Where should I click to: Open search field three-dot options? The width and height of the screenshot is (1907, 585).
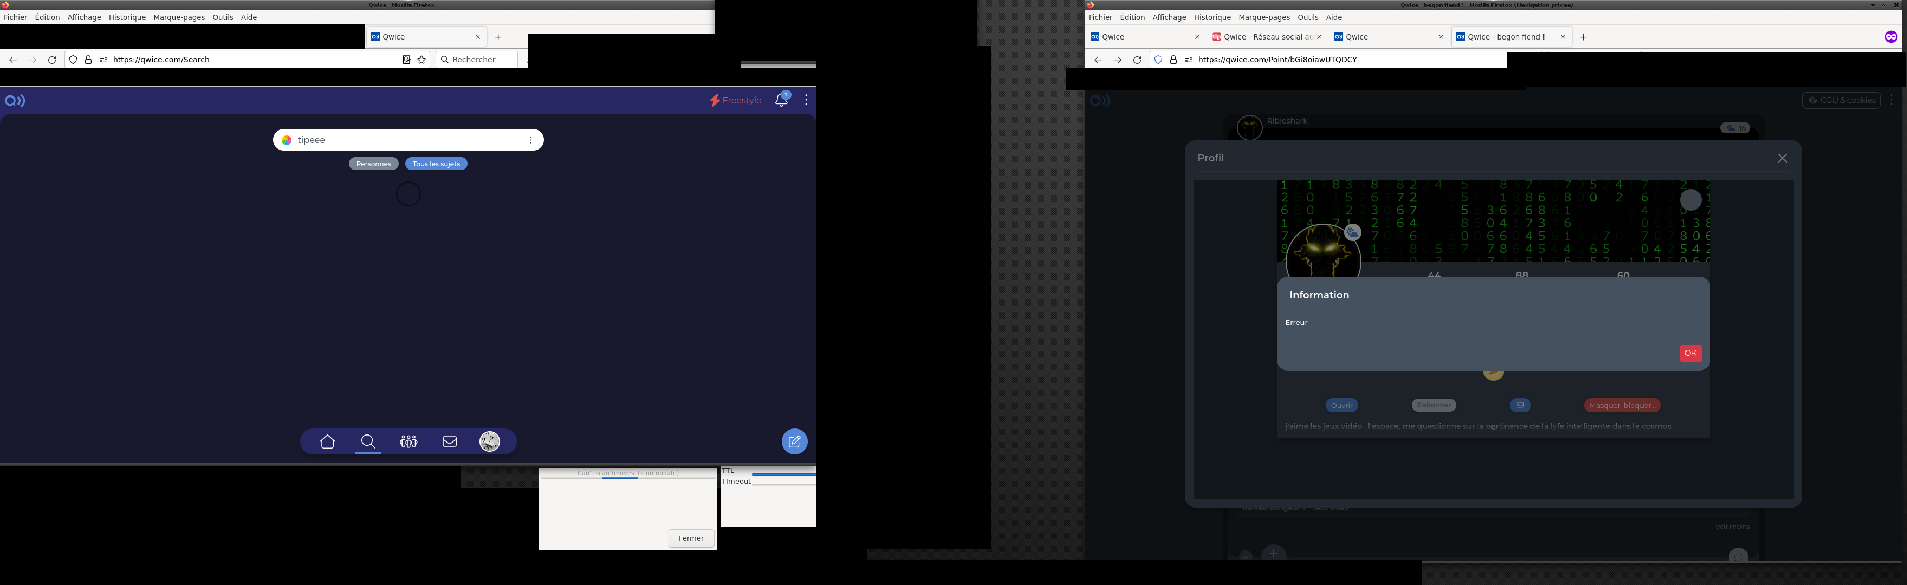pyautogui.click(x=530, y=140)
